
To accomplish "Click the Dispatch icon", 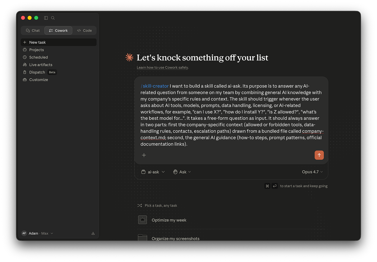I will [25, 72].
